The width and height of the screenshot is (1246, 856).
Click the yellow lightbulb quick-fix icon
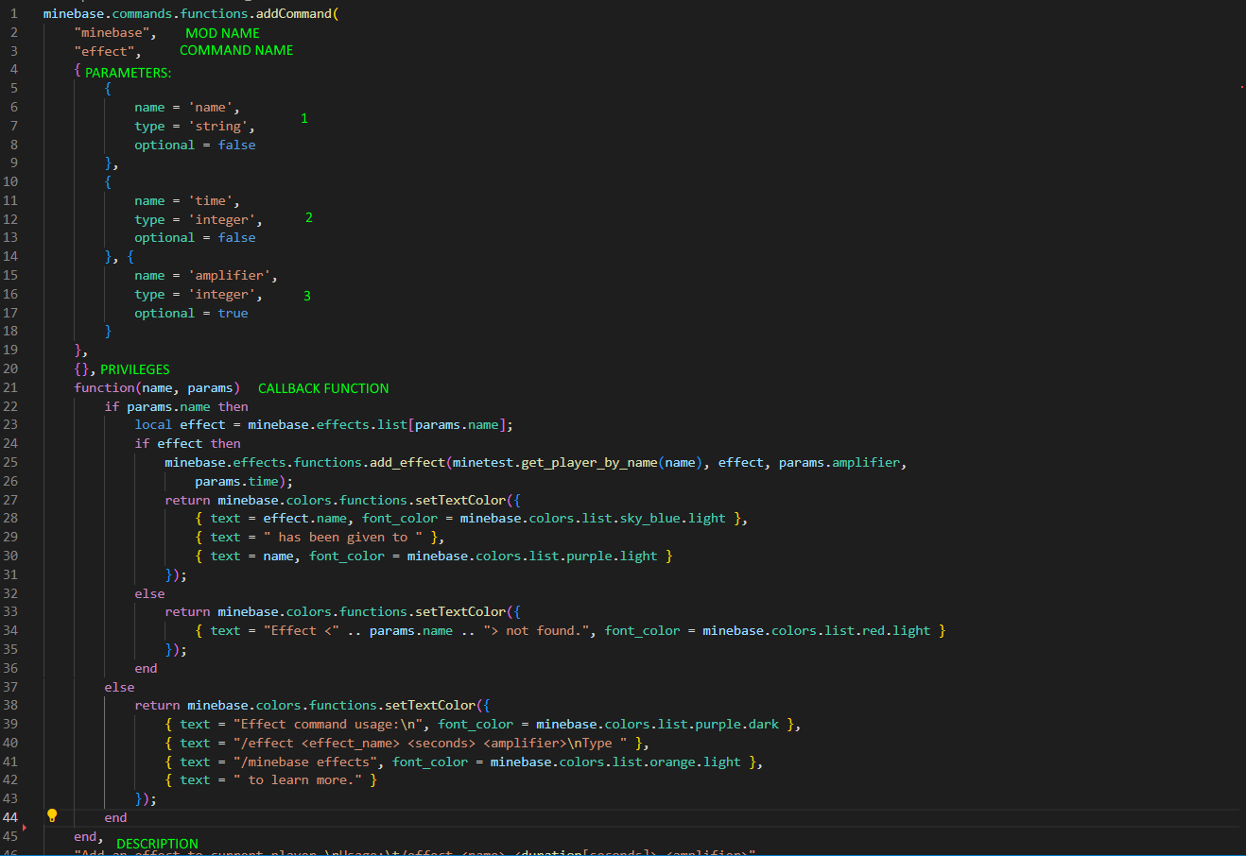tap(52, 815)
